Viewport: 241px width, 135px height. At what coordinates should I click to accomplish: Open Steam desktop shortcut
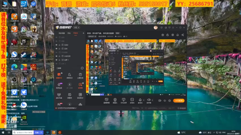(24, 56)
